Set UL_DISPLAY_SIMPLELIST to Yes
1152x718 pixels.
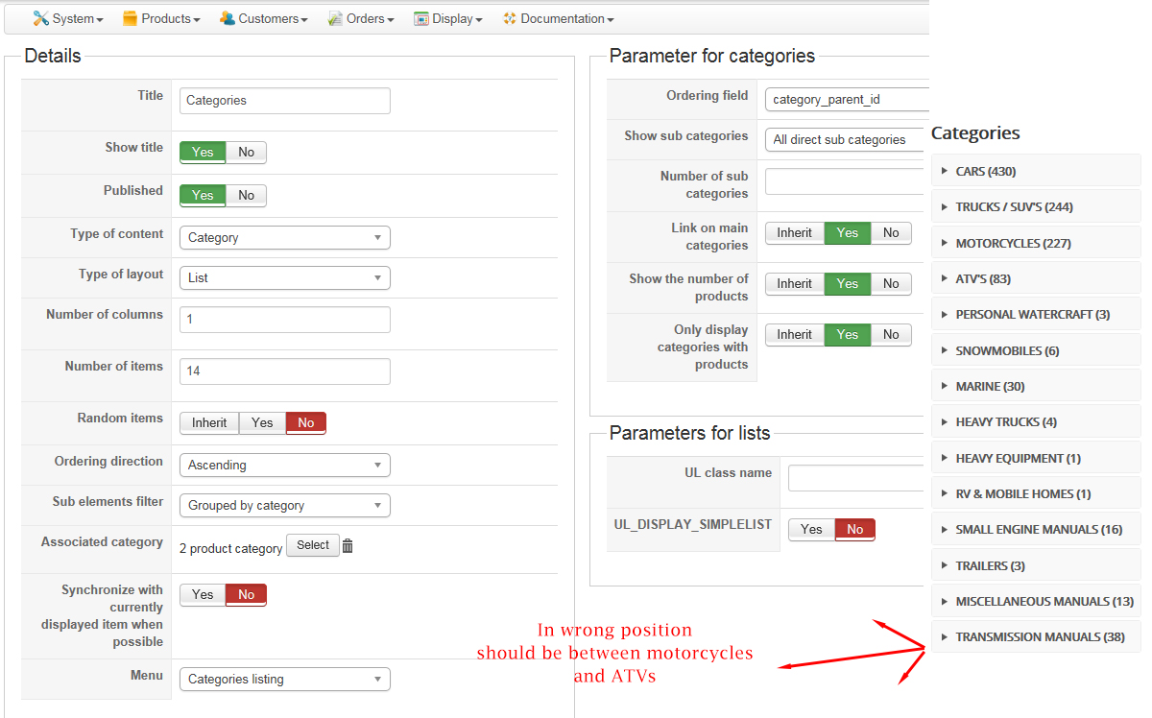click(x=811, y=529)
